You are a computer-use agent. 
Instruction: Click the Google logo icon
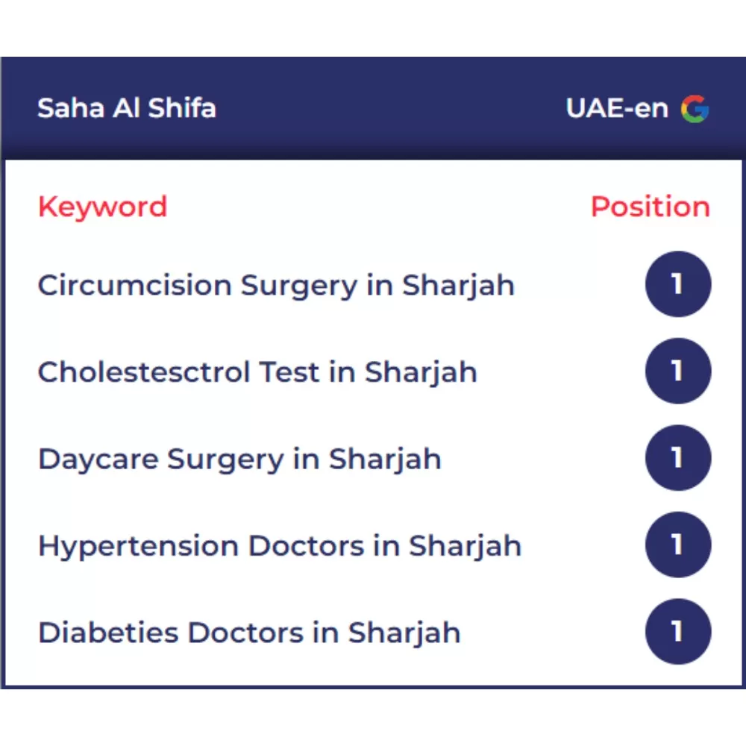click(695, 109)
